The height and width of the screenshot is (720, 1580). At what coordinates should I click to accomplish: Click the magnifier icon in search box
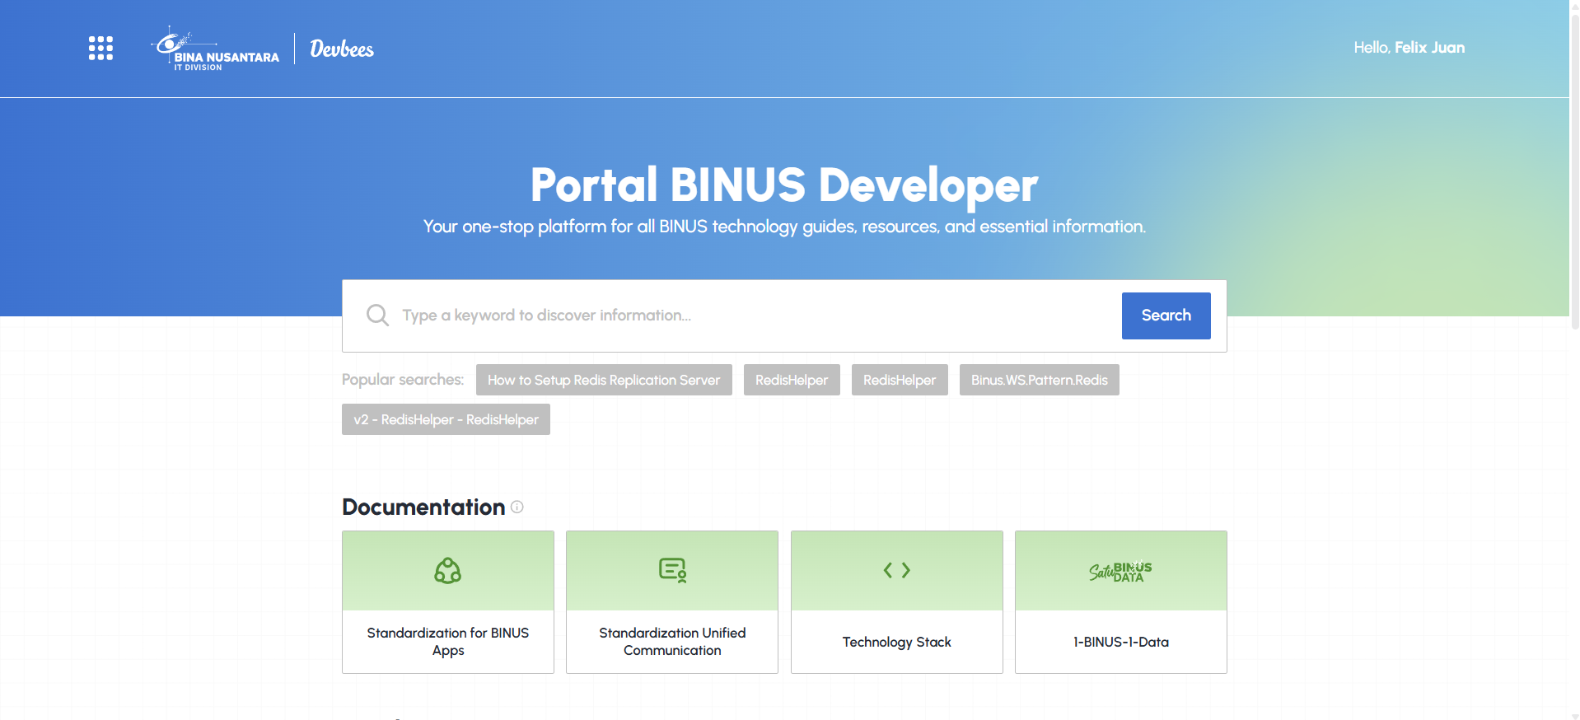[x=377, y=316]
